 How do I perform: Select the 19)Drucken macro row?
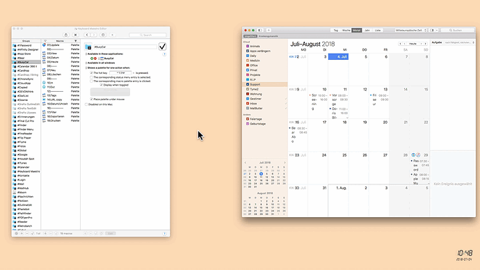click(61, 120)
